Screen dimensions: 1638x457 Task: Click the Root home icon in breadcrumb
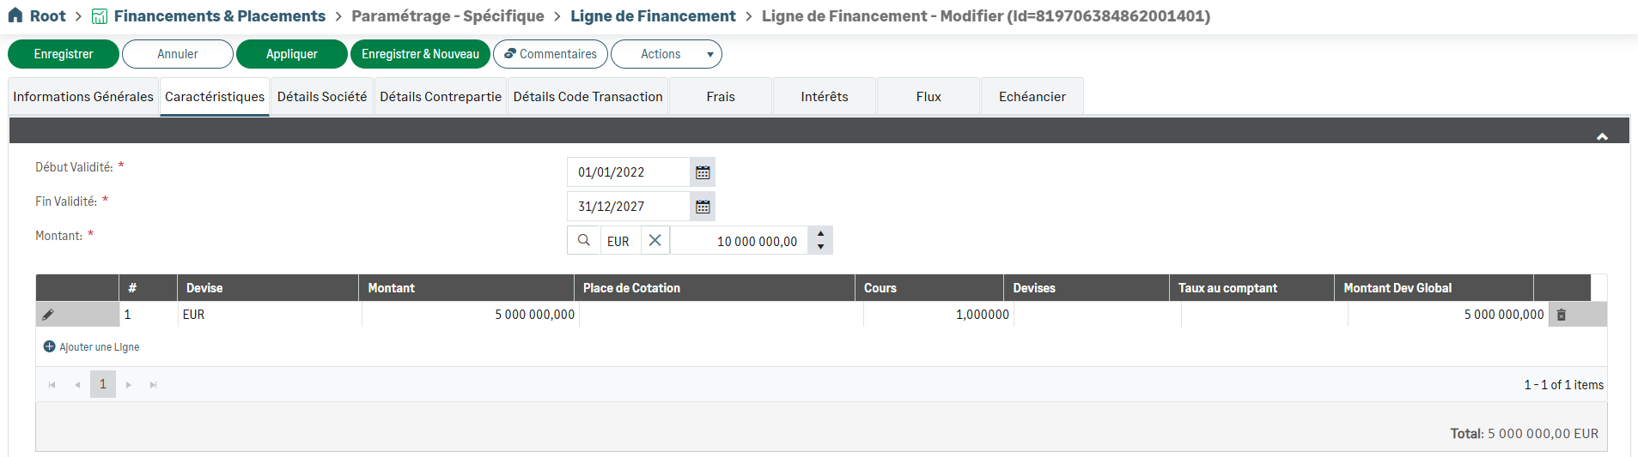(x=15, y=16)
